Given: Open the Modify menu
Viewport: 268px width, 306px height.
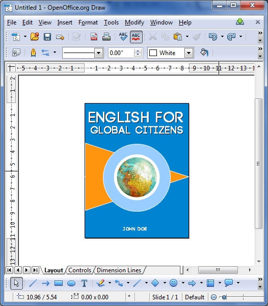Looking at the screenshot, I should tap(135, 22).
